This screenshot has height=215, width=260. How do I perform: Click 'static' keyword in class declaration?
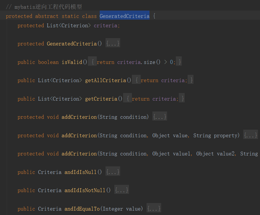pyautogui.click(x=70, y=16)
